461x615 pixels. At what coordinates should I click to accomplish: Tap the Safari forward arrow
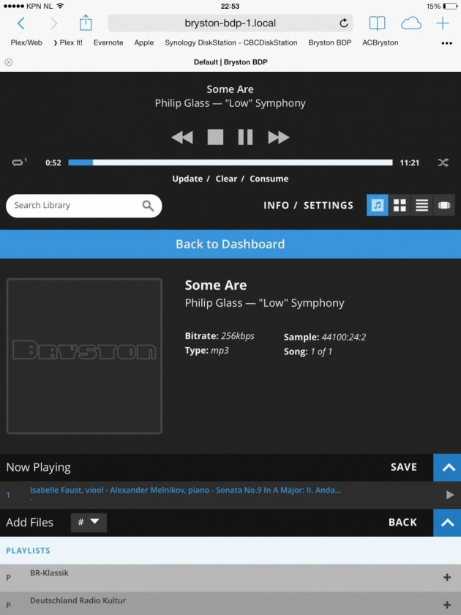point(54,23)
